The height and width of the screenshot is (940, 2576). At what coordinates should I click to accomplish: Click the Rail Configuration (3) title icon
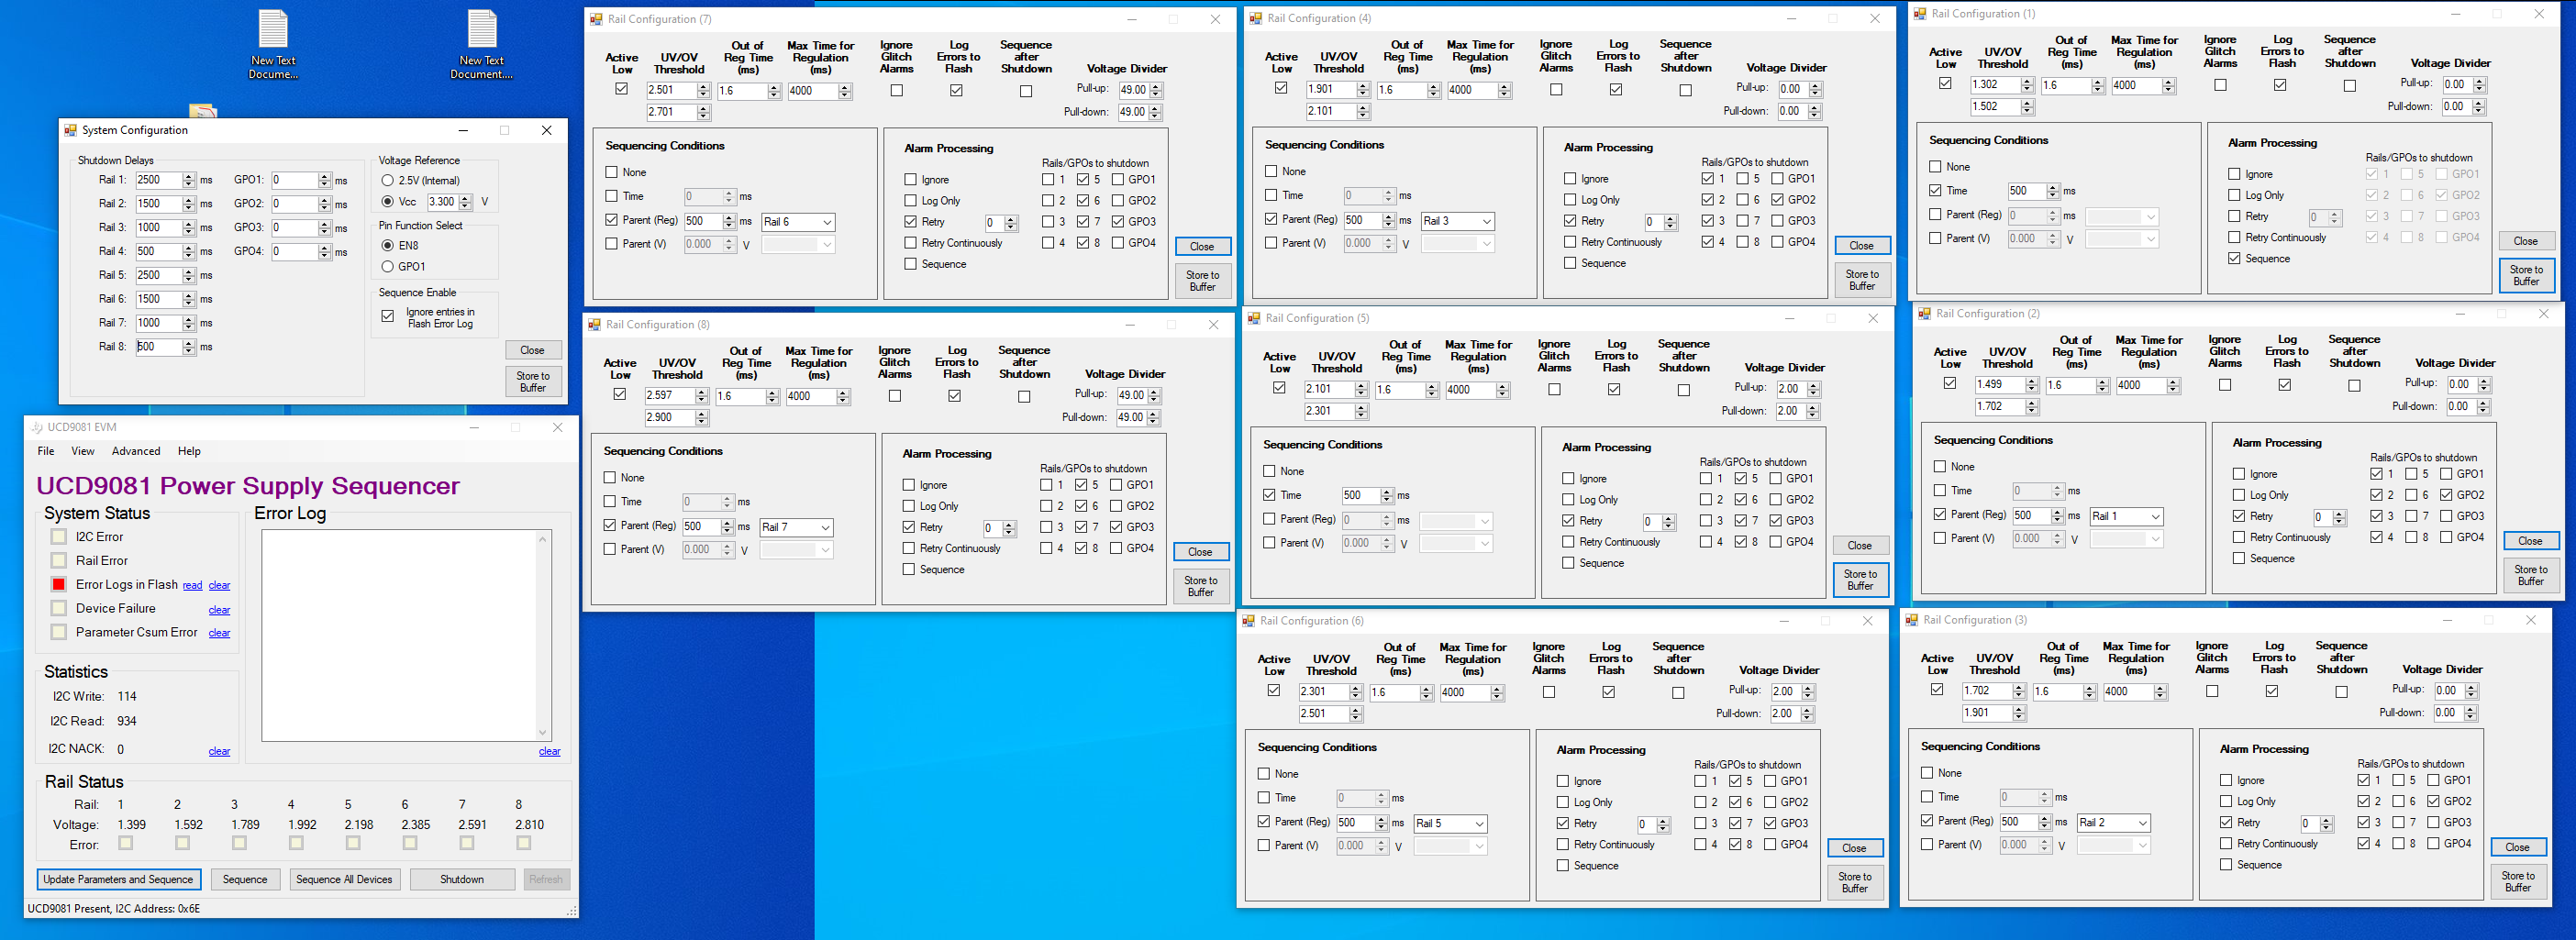point(1912,620)
